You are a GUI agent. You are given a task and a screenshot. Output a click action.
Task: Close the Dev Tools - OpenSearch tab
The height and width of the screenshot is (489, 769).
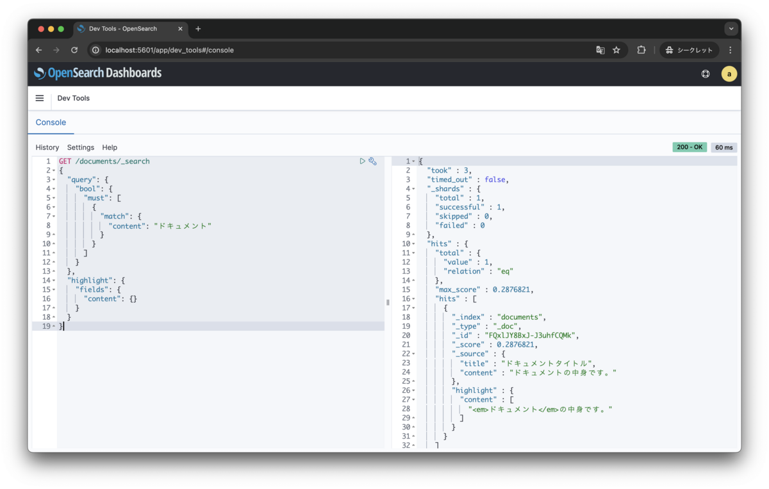click(180, 29)
